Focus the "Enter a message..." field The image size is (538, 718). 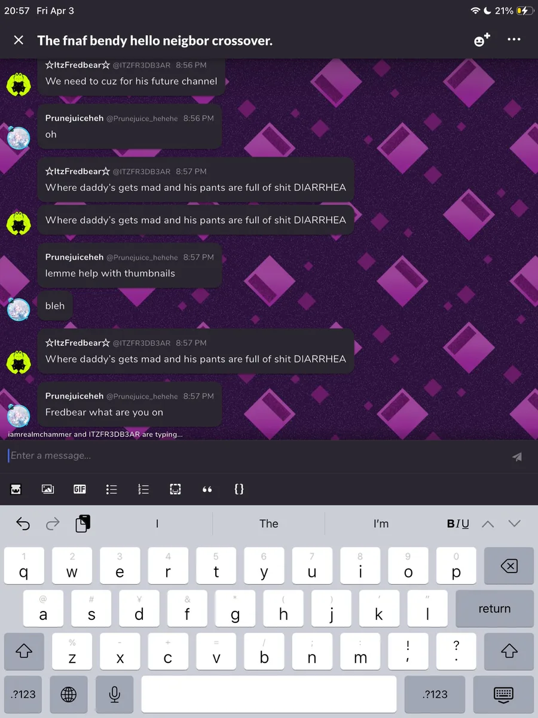coord(254,456)
